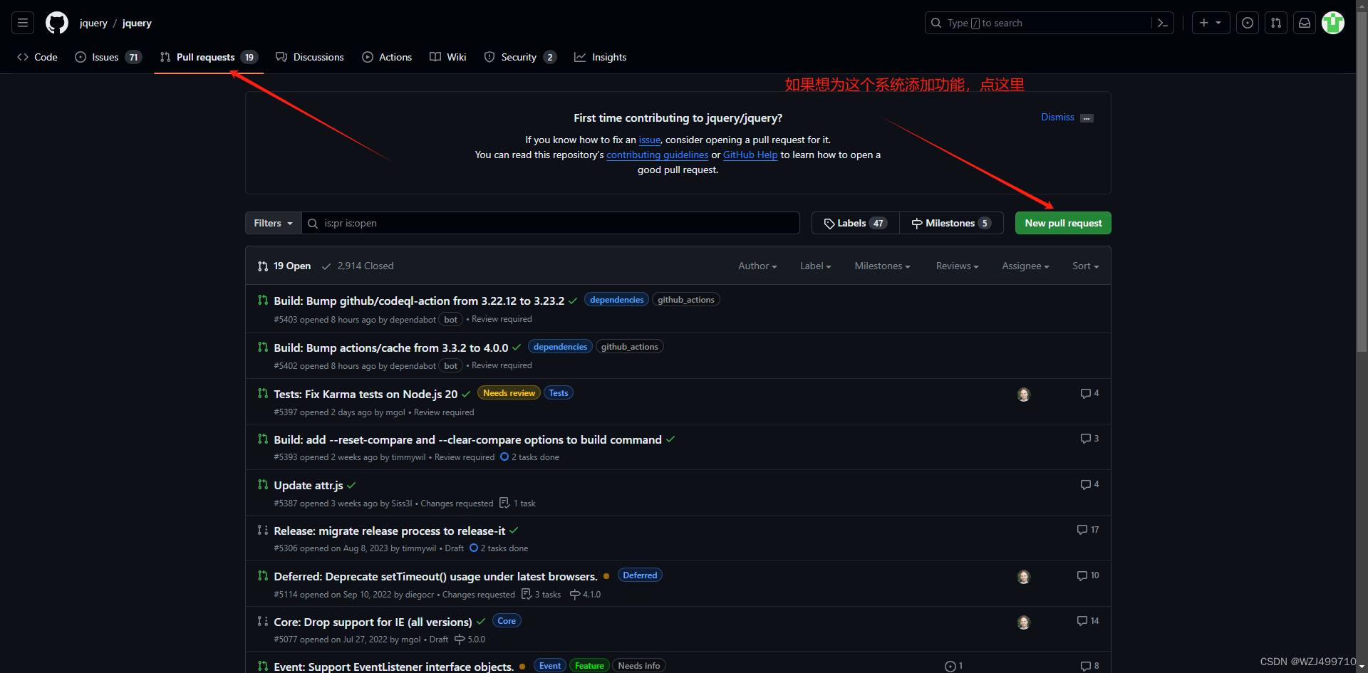Expand the Author filter dropdown
Screen dimensions: 1368x673
pyautogui.click(x=757, y=266)
